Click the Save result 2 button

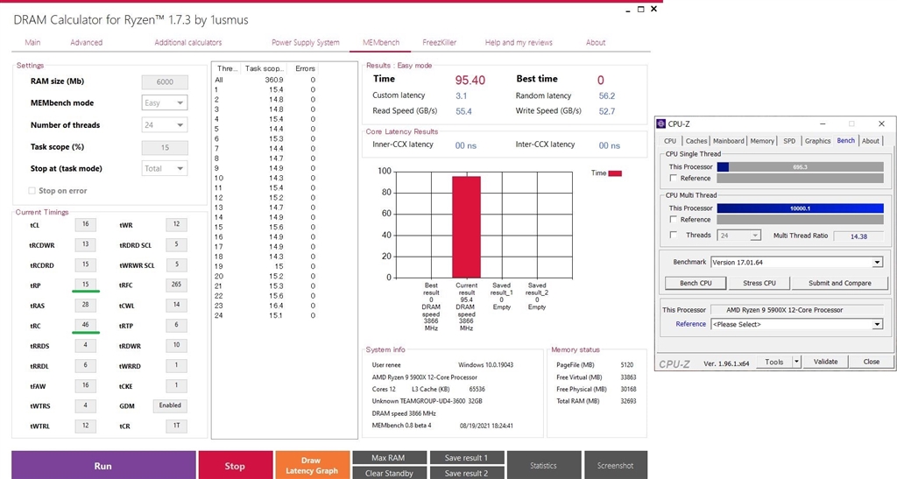pos(466,473)
